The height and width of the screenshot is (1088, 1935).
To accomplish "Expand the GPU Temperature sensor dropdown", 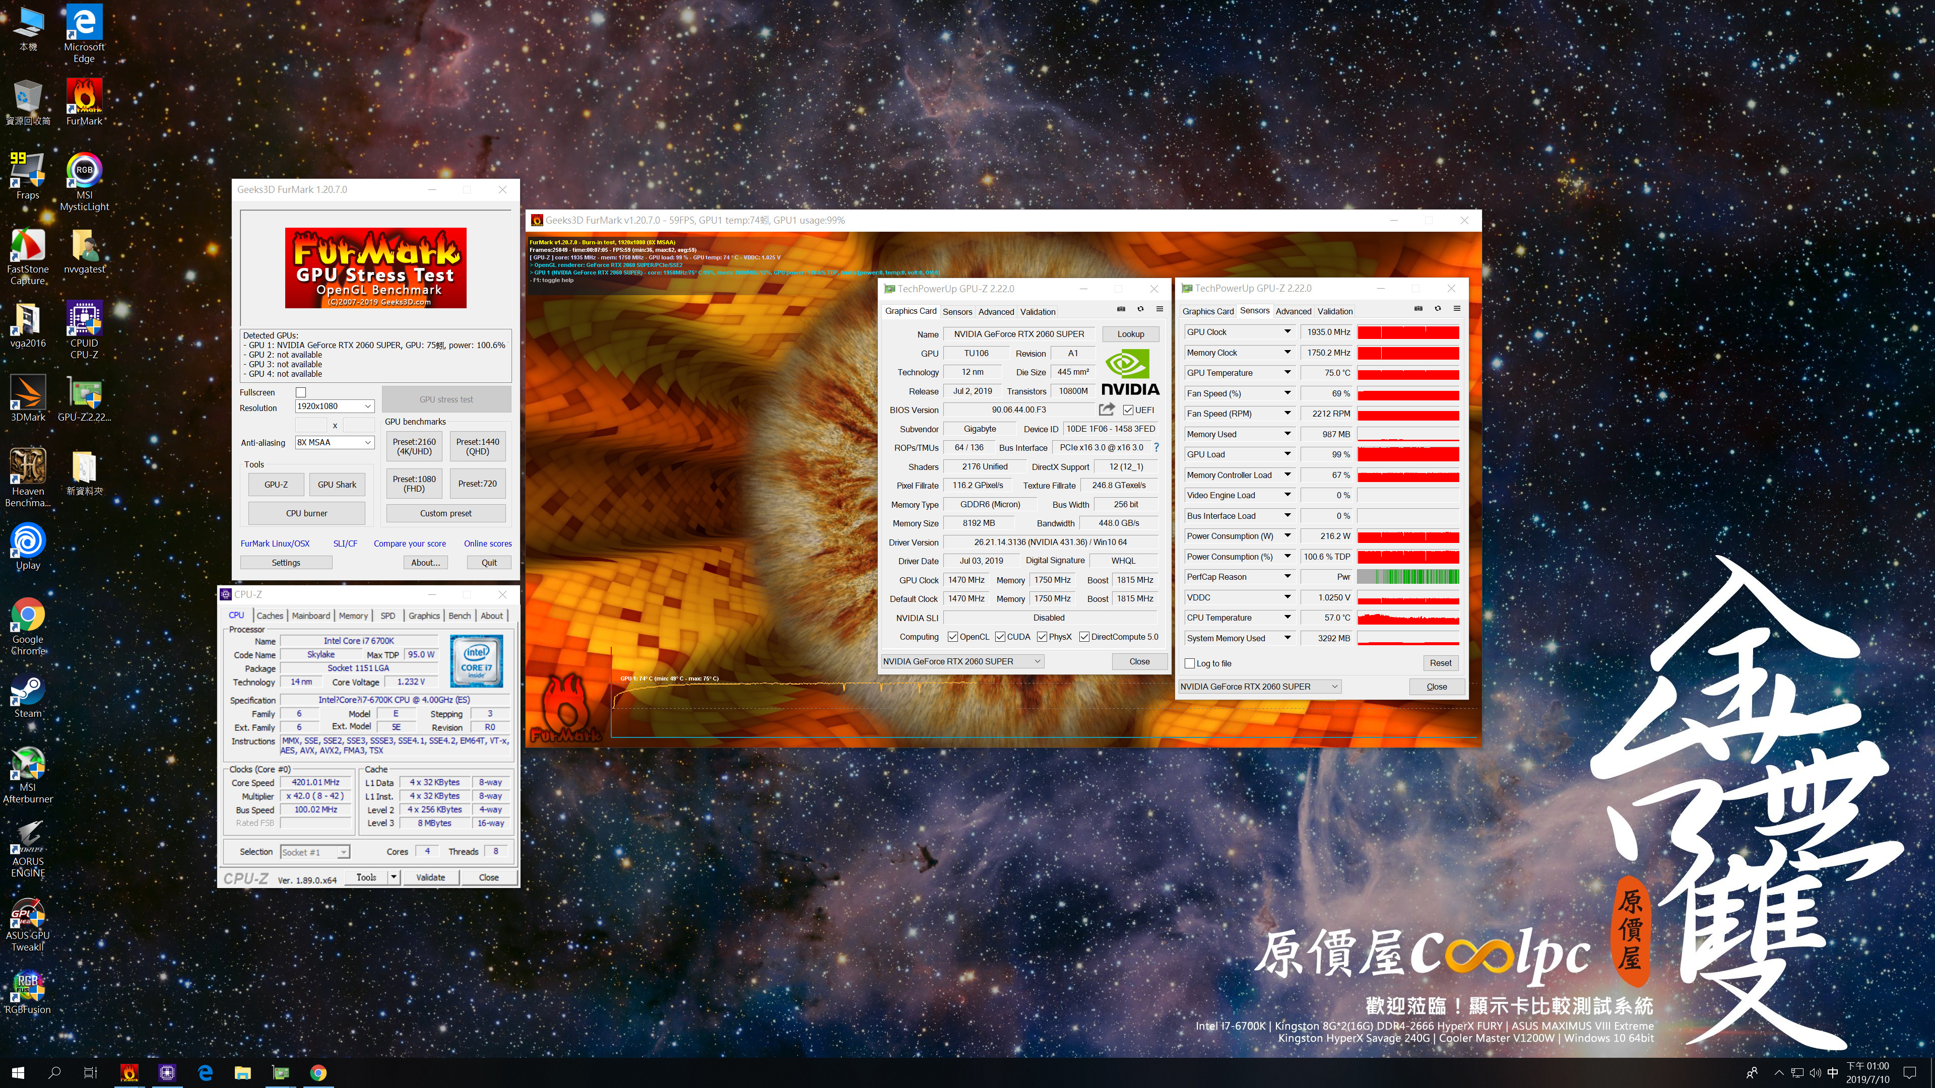I will tap(1287, 372).
